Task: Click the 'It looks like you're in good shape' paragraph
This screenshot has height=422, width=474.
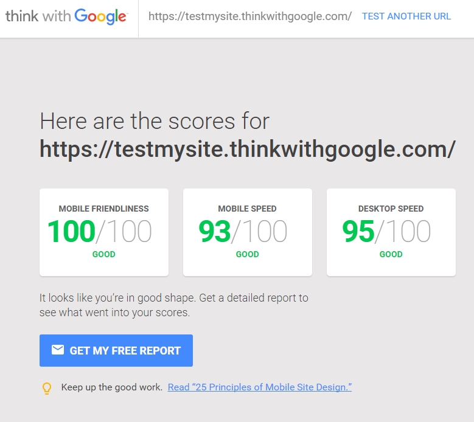Action: point(174,305)
